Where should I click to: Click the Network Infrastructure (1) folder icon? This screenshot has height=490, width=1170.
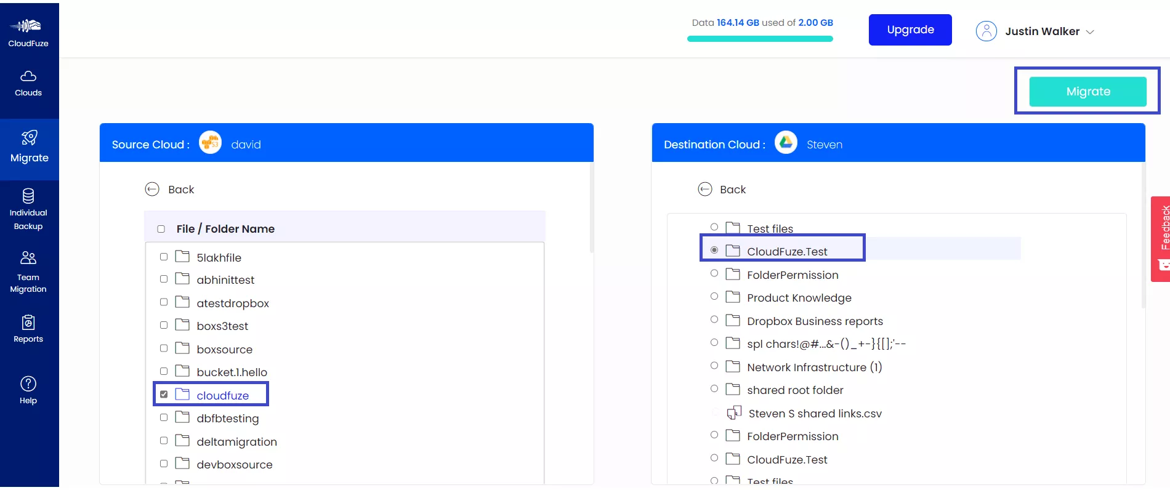click(733, 366)
